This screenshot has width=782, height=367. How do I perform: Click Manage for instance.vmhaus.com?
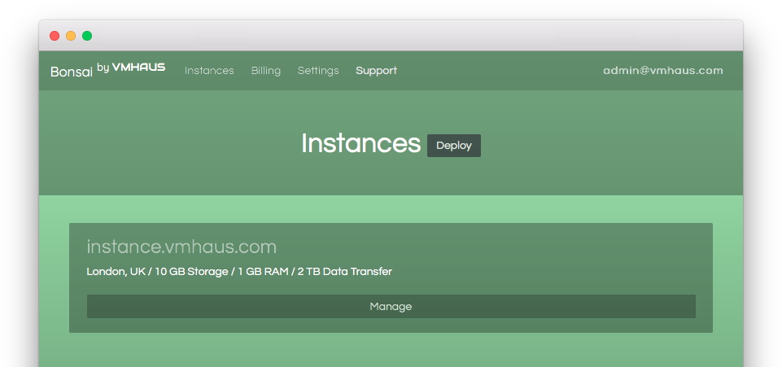coord(391,306)
